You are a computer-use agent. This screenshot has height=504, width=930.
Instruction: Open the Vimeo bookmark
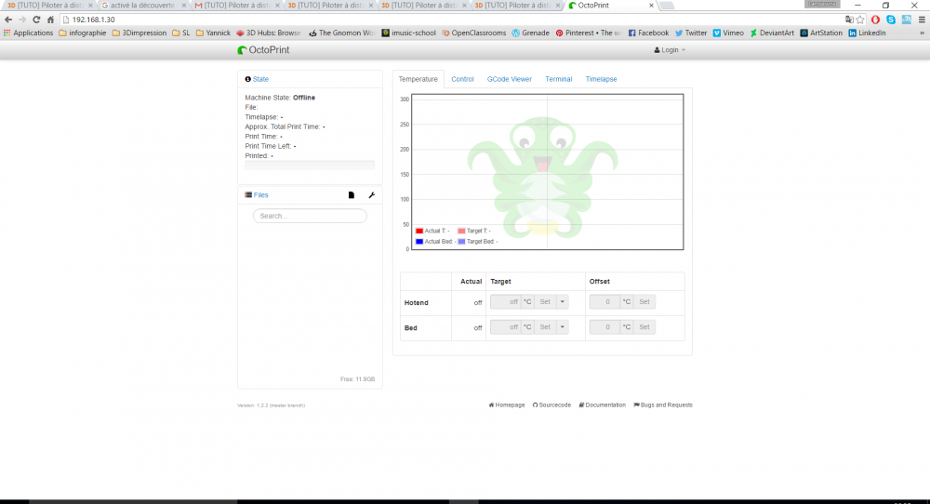point(728,33)
